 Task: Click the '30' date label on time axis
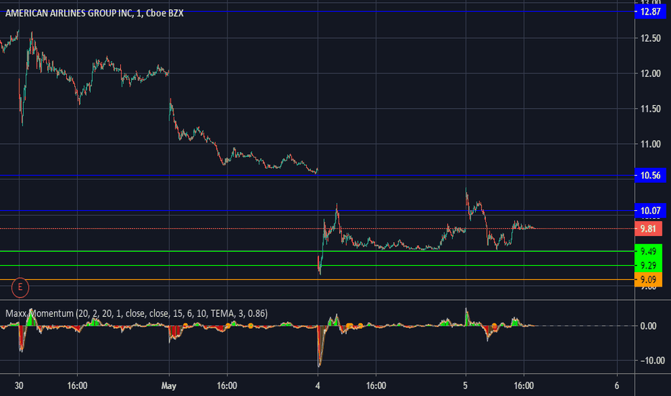[x=19, y=386]
